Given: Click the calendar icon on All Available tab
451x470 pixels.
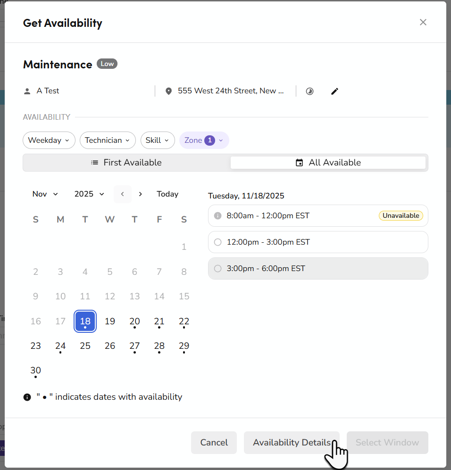Looking at the screenshot, I should coord(299,162).
